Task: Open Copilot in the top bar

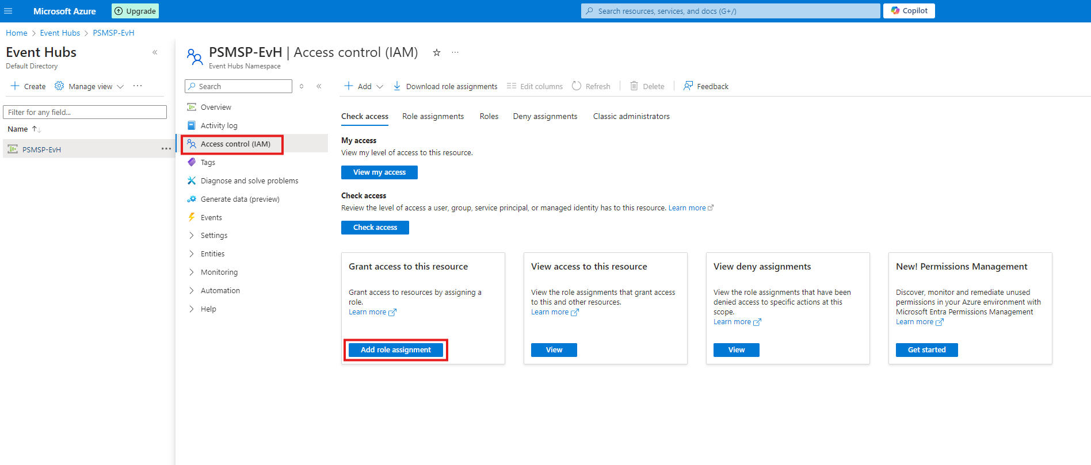Action: click(x=909, y=11)
